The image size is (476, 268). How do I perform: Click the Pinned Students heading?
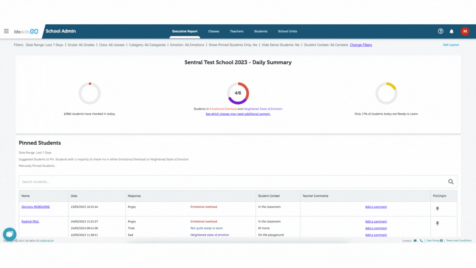[40, 143]
